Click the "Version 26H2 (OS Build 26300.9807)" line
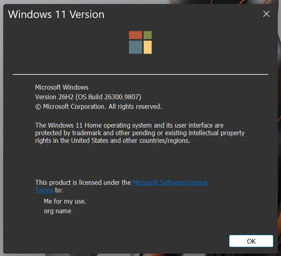Viewport: 281px width, 256px height. point(88,97)
